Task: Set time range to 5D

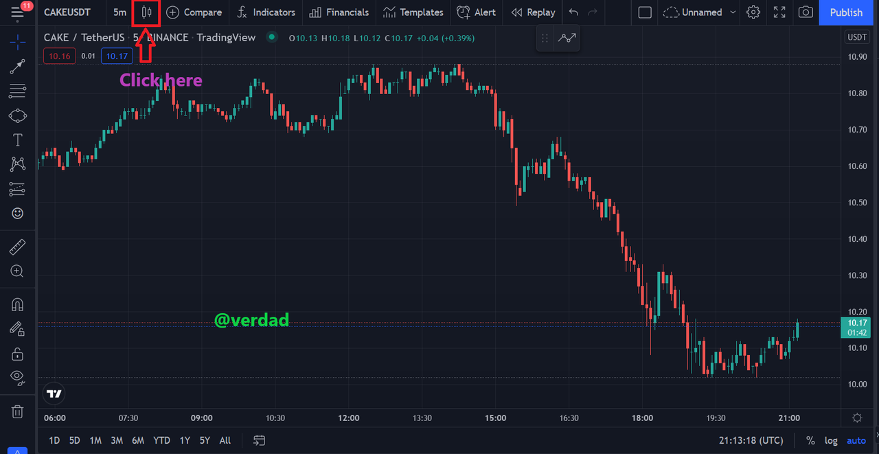Action: tap(74, 440)
